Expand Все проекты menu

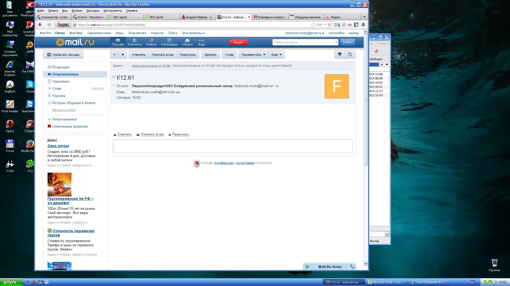193,33
